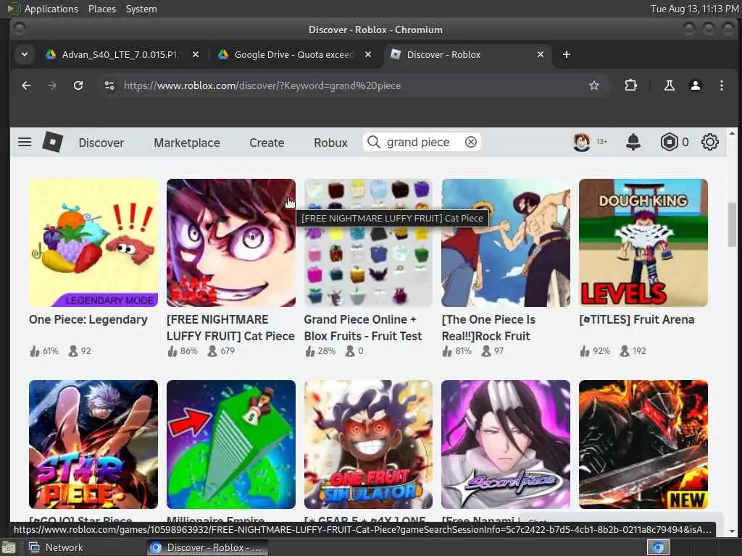Open One Fruit Simulator thumbnail
This screenshot has height=556, width=742.
[x=368, y=445]
